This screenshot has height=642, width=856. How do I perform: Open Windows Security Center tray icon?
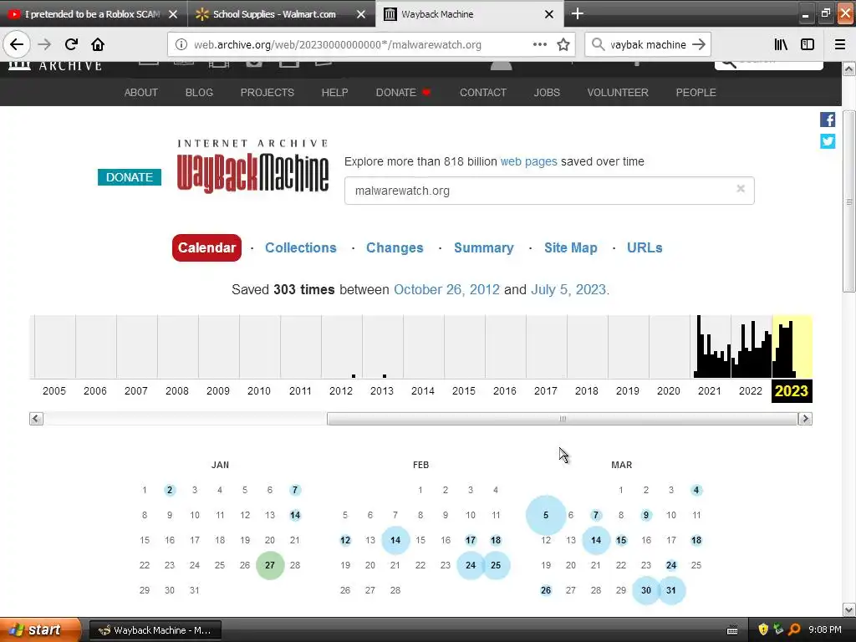(763, 629)
